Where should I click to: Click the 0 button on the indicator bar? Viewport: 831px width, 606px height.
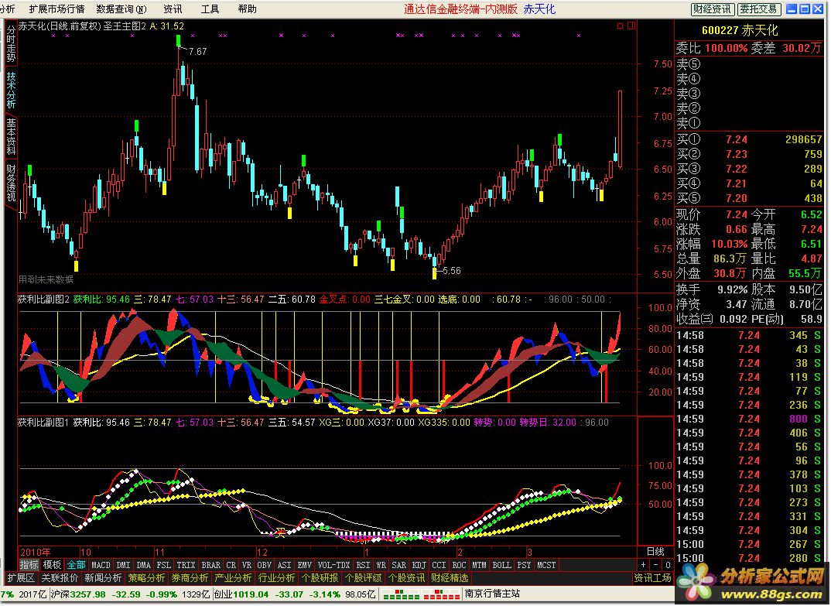tap(668, 565)
